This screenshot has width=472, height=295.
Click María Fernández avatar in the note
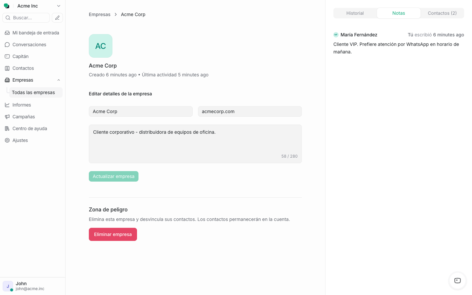336,35
